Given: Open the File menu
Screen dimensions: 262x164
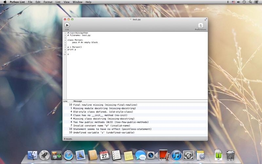Looking at the screenshot, I should click(x=30, y=2).
